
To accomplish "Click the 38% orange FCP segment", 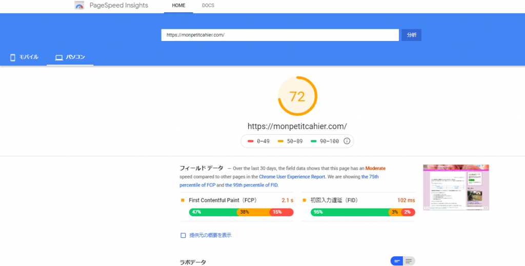I will (254, 212).
